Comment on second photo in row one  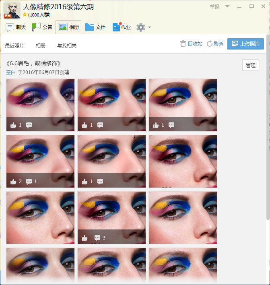coord(100,125)
